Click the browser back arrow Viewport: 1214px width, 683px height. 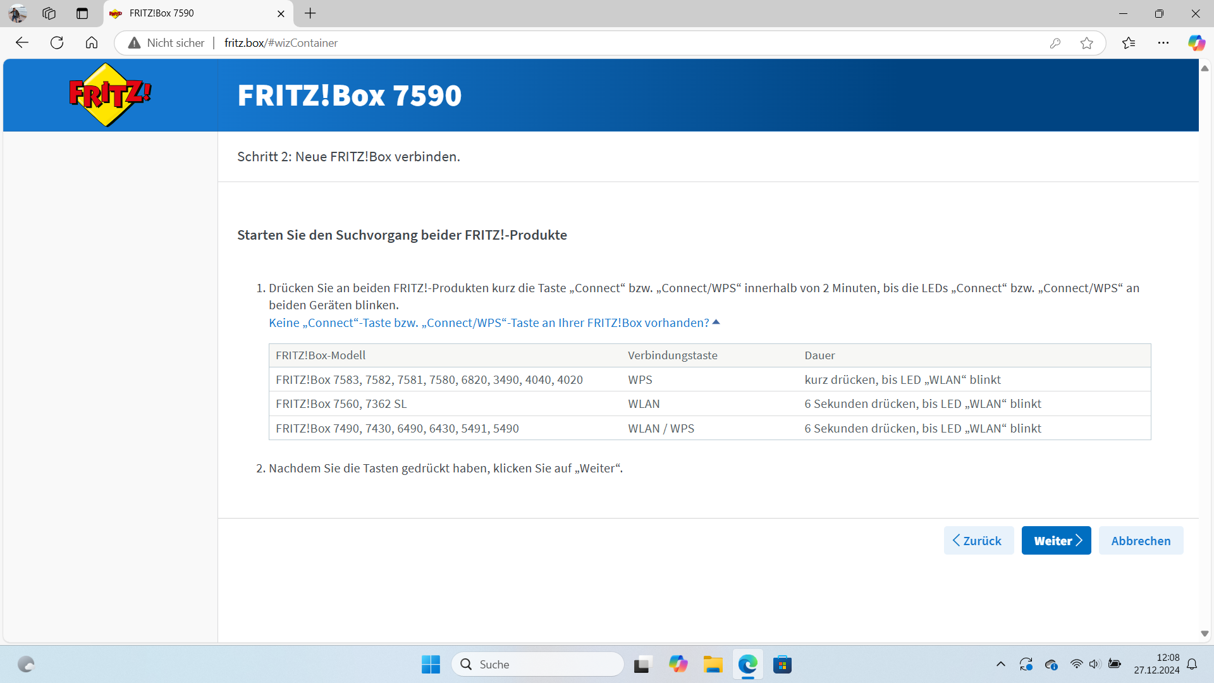(22, 42)
